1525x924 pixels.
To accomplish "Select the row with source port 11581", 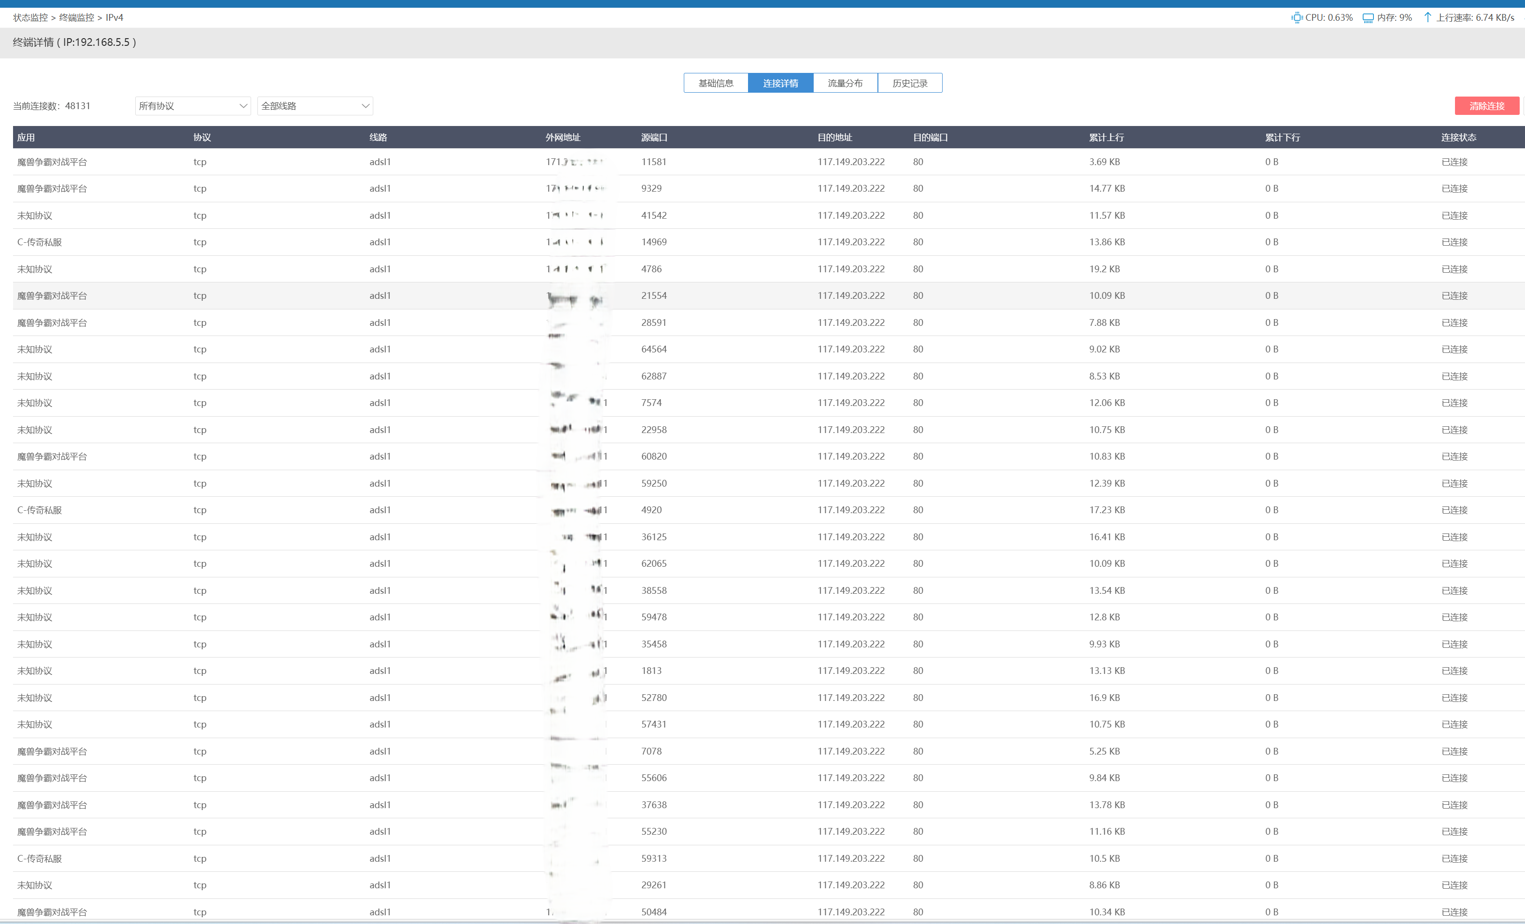I will [x=653, y=162].
